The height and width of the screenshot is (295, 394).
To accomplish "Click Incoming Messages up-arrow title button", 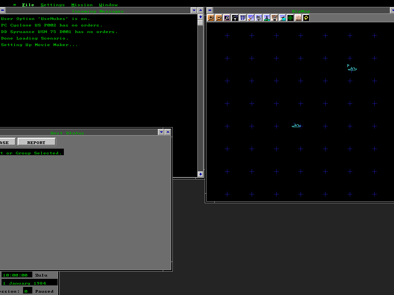I will tap(200, 10).
